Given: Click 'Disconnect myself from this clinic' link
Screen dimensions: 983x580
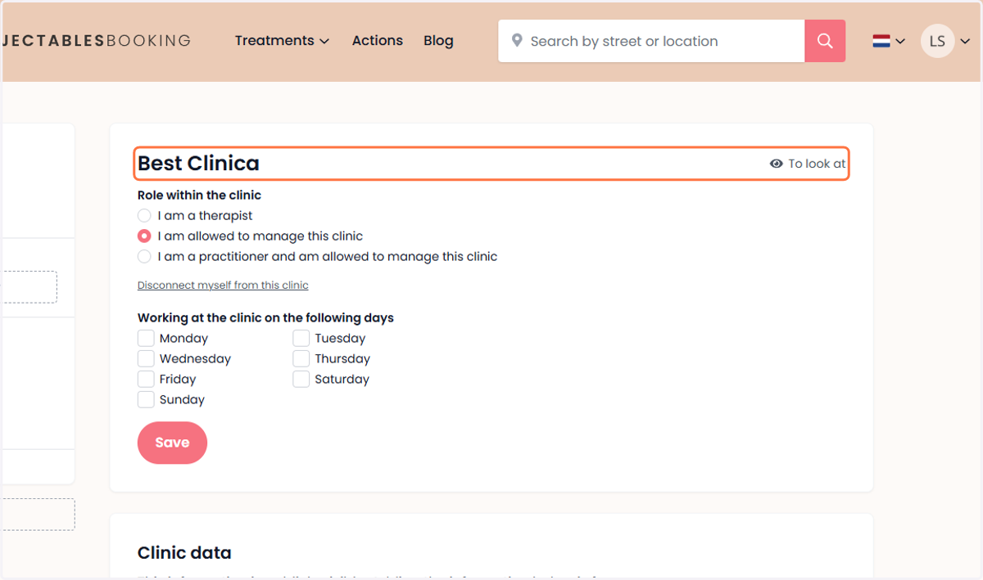Looking at the screenshot, I should point(223,286).
